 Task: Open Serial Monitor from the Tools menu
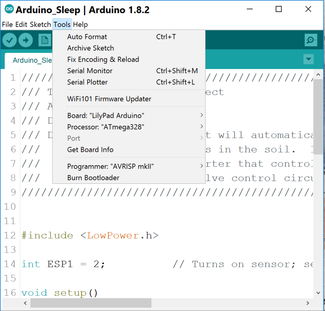tap(90, 71)
